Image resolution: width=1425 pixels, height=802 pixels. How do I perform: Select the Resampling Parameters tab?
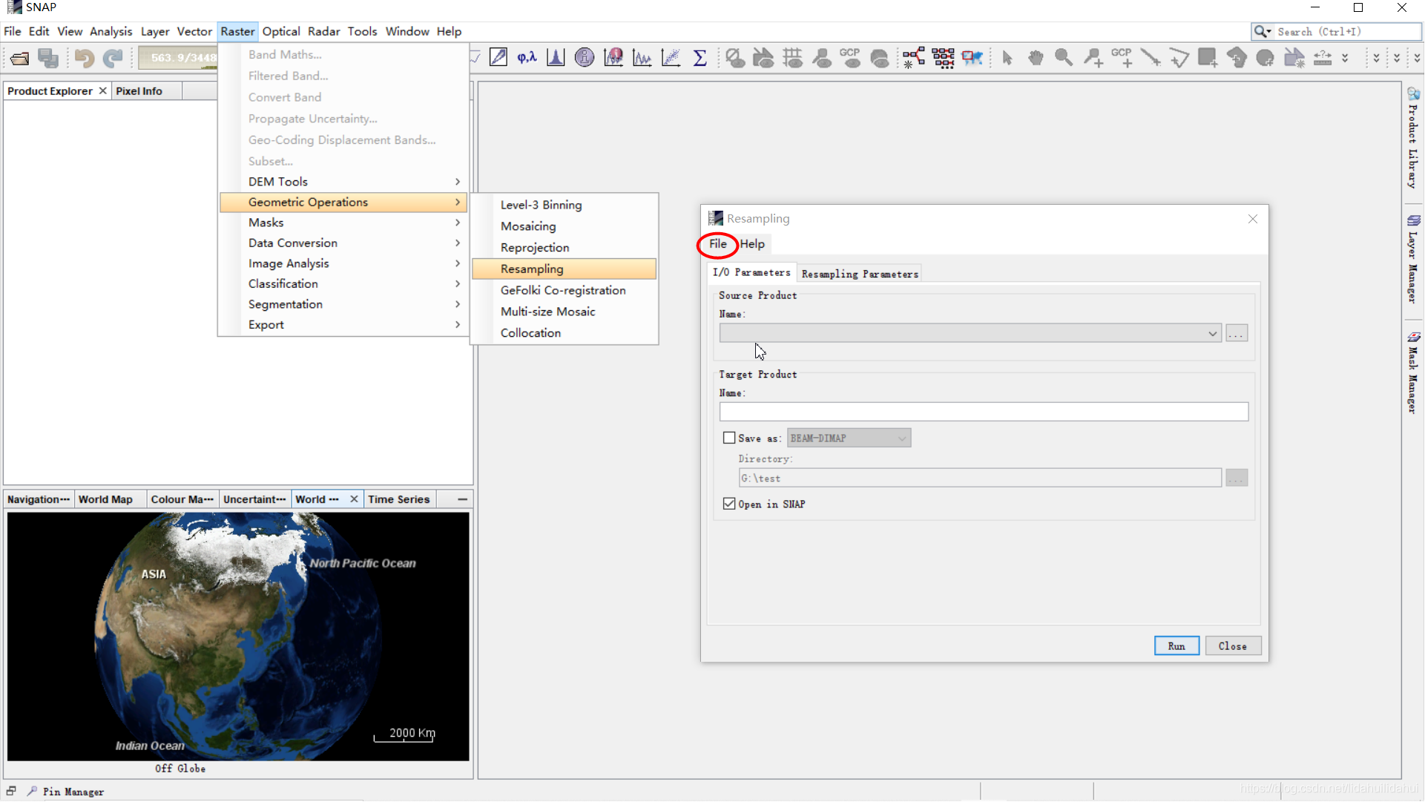coord(859,273)
